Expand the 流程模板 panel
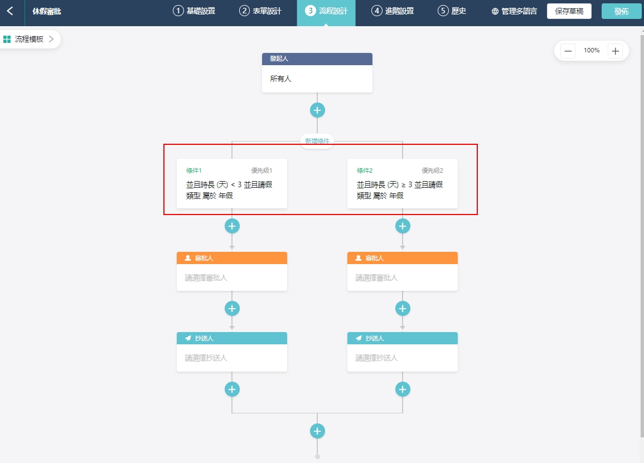This screenshot has height=463, width=644. click(x=29, y=40)
